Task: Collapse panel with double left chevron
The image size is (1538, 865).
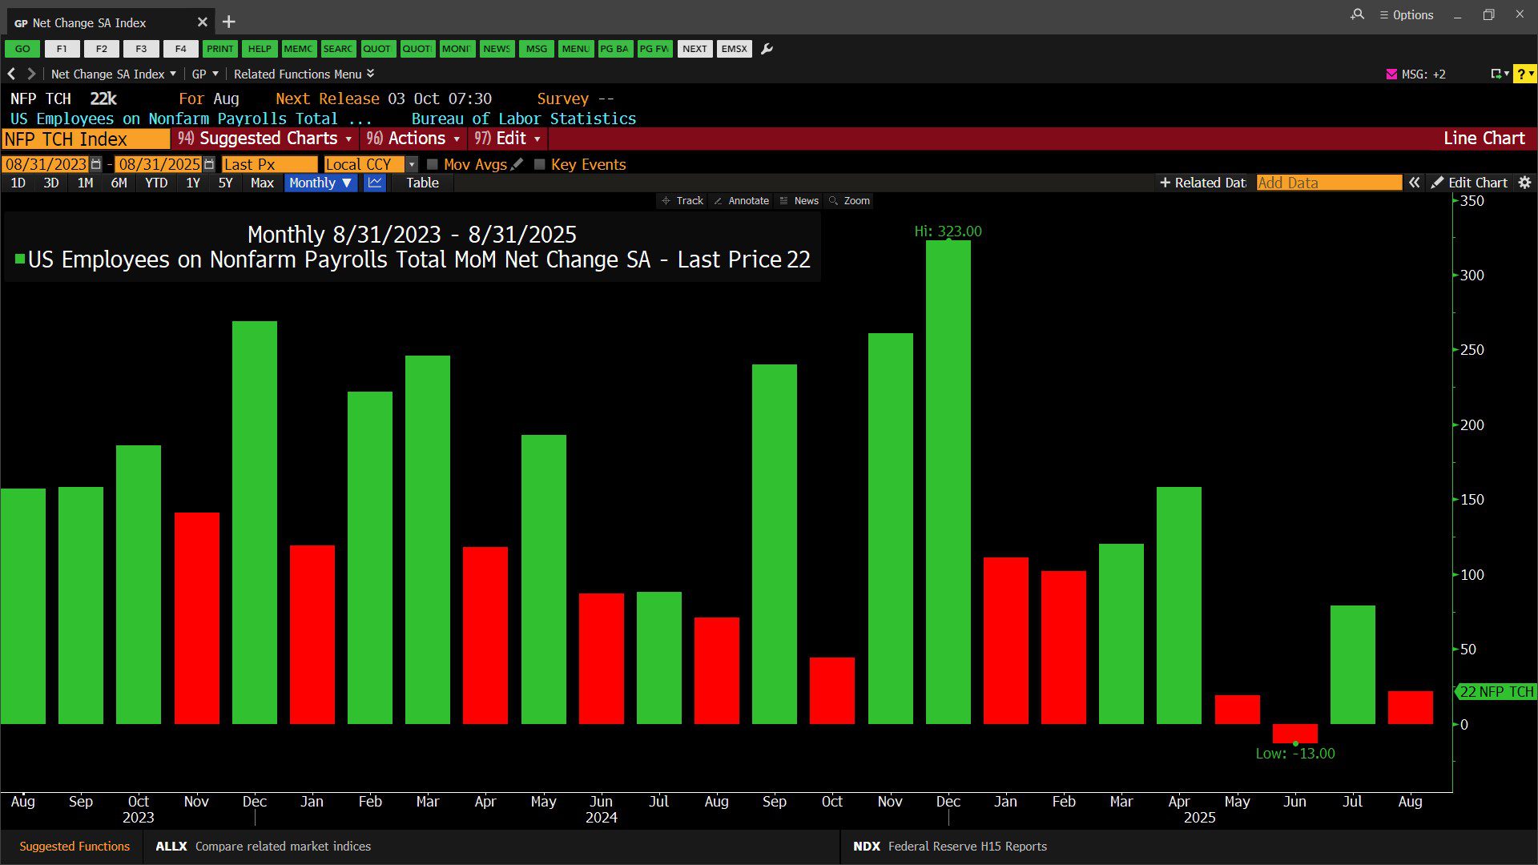Action: click(1415, 183)
